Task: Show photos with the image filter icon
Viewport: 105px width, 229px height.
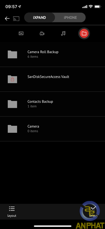Action: [21, 33]
